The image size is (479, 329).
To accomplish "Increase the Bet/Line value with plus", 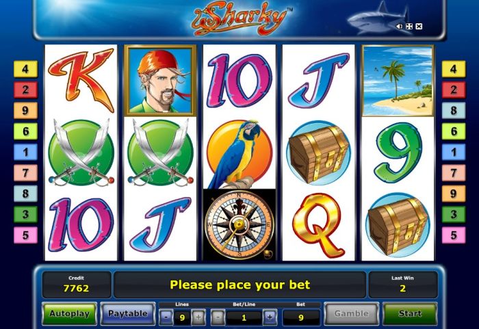I will click(x=270, y=317).
